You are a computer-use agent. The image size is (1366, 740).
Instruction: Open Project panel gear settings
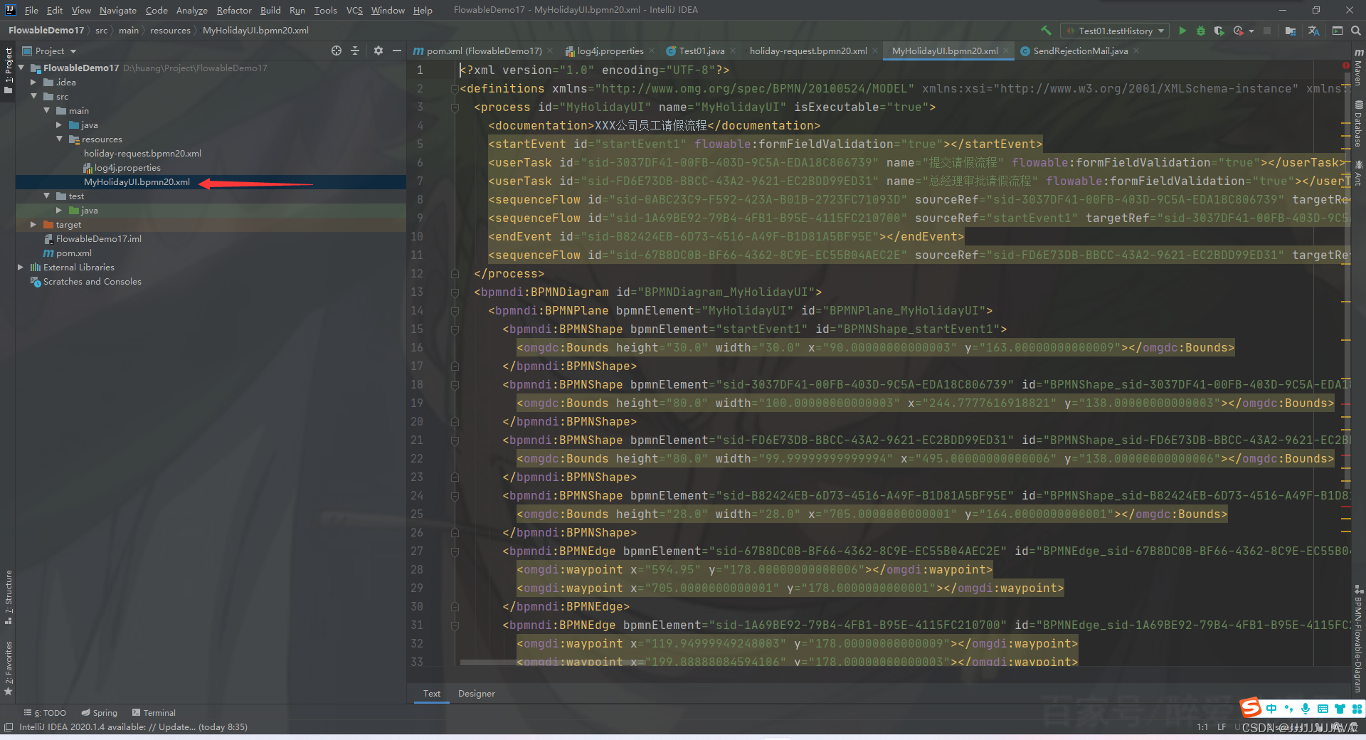378,51
